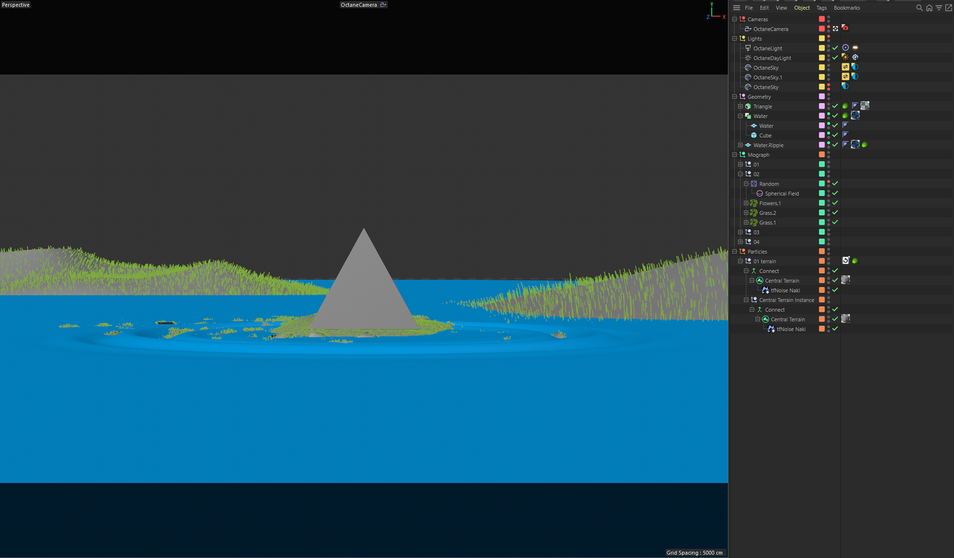Open the Tags menu

tap(821, 8)
